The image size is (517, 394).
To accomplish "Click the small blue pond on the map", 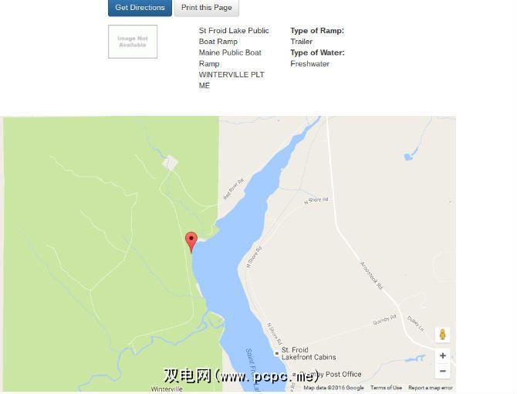I will click(x=408, y=157).
